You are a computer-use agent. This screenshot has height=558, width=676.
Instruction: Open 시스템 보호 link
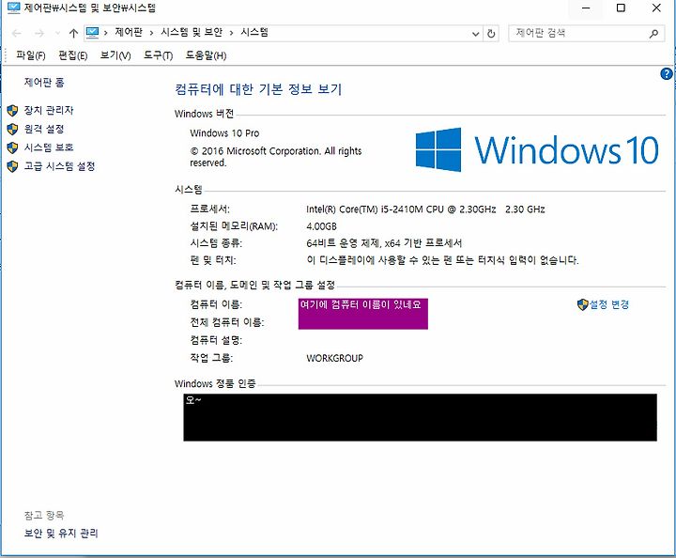[x=49, y=147]
